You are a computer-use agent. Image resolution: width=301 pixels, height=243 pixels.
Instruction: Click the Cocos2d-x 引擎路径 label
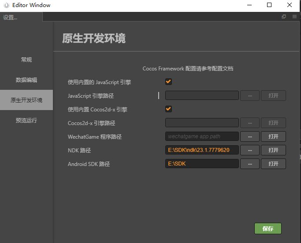tap(91, 123)
